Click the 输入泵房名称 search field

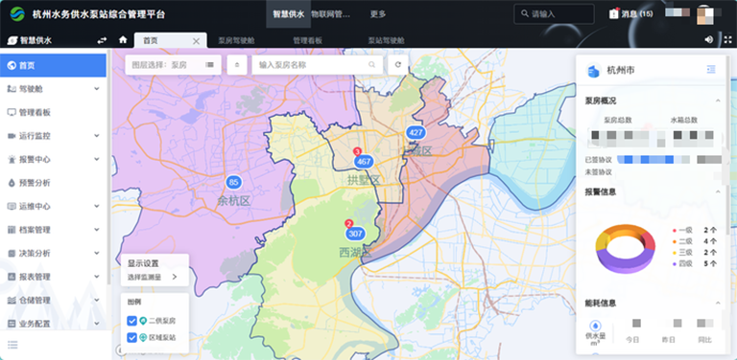[318, 65]
